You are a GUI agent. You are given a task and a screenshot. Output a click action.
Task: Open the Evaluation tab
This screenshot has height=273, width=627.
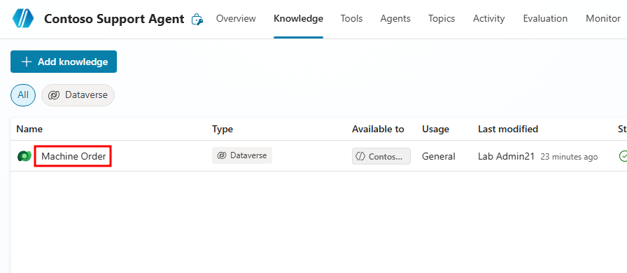click(545, 18)
